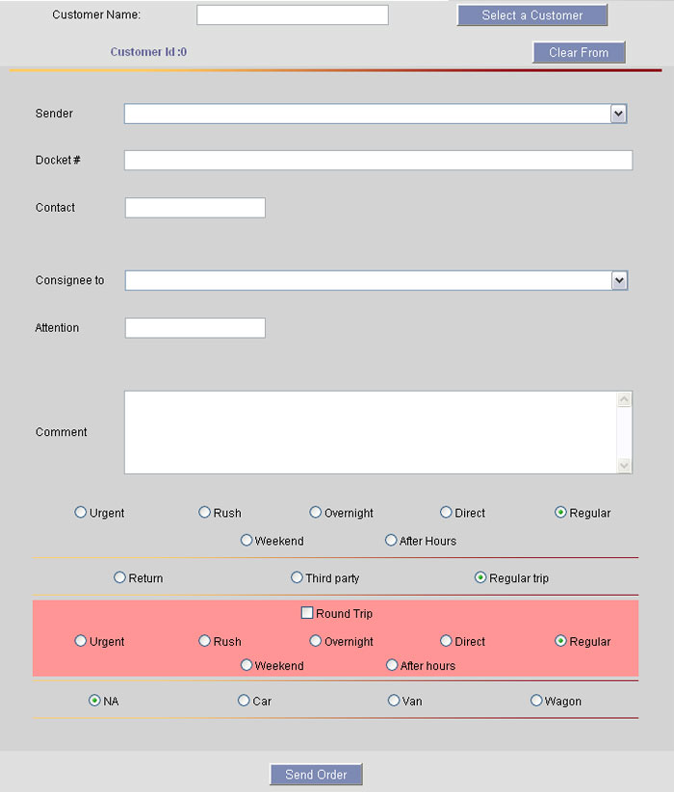This screenshot has width=674, height=792.
Task: Click the Select a Customer button
Action: 531,15
